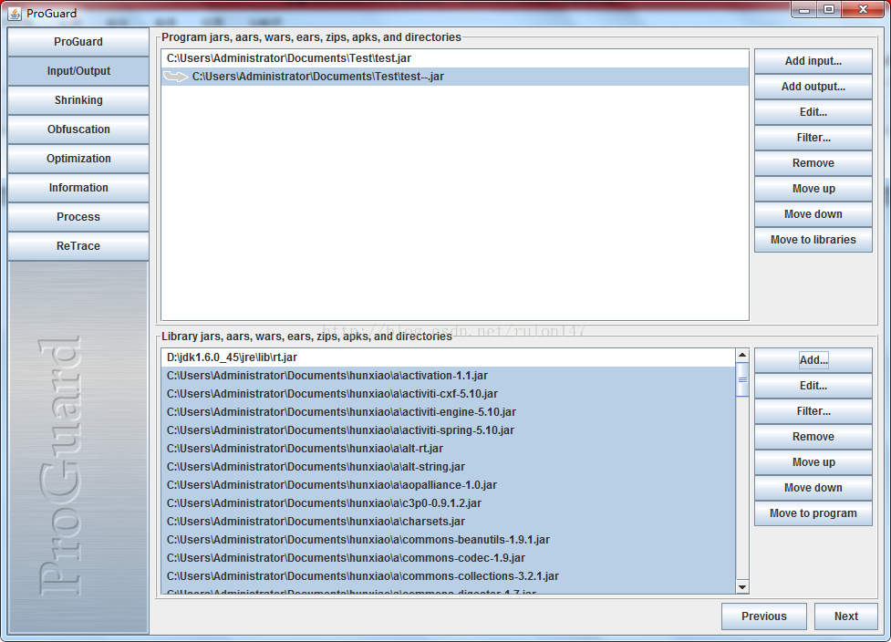The width and height of the screenshot is (891, 642).
Task: Click the Previous button
Action: [763, 616]
